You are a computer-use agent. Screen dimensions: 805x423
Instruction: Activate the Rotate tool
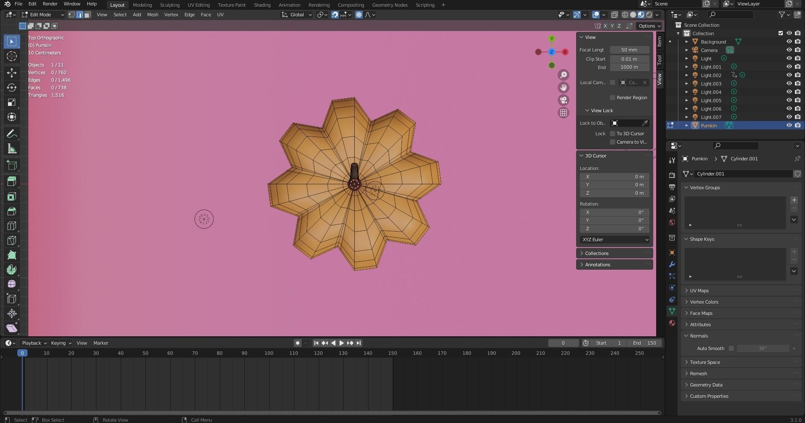[x=12, y=88]
